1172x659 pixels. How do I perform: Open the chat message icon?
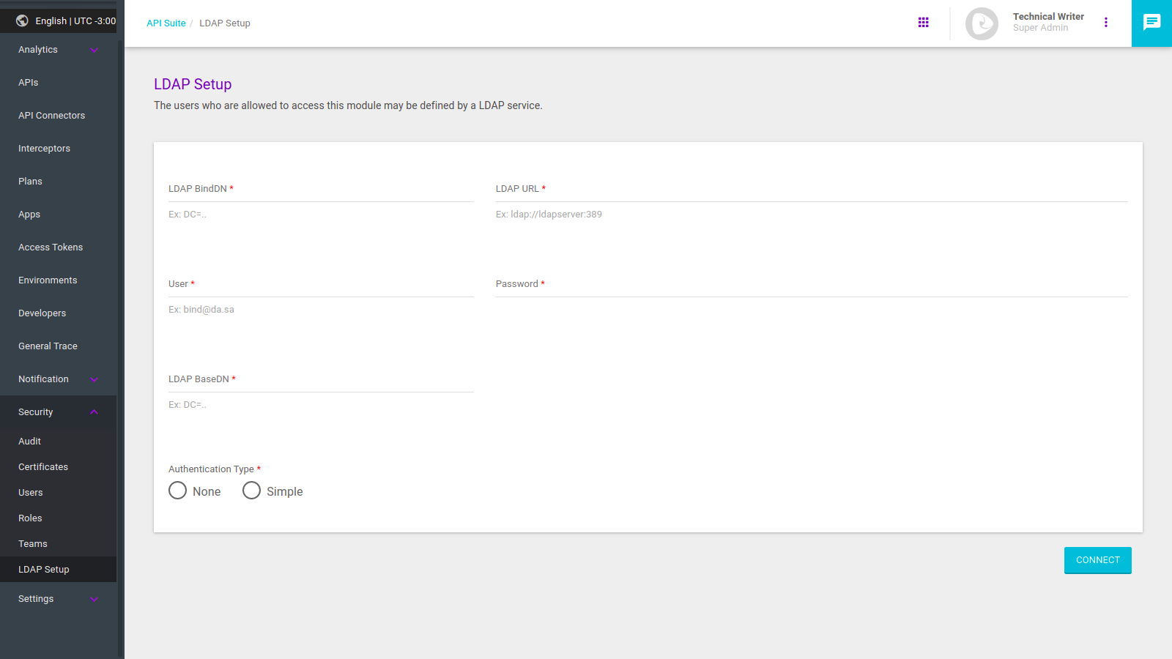[x=1151, y=23]
